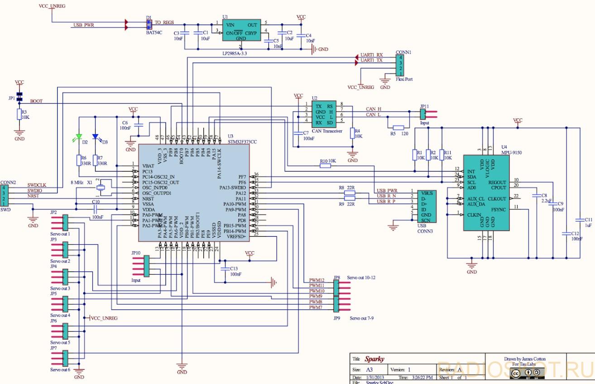Viewport: 595px width, 384px height.
Task: Select the 8 MHz crystal X1 symbol
Action: pos(101,187)
